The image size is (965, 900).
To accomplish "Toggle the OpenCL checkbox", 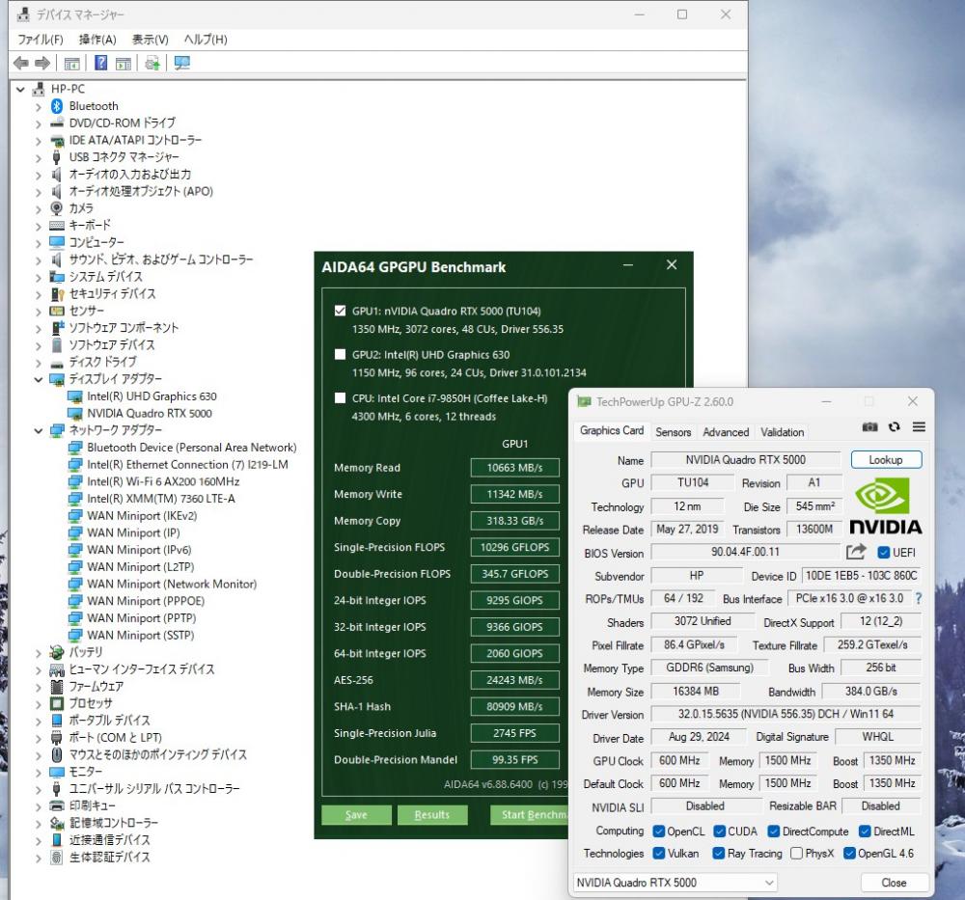I will (x=658, y=832).
